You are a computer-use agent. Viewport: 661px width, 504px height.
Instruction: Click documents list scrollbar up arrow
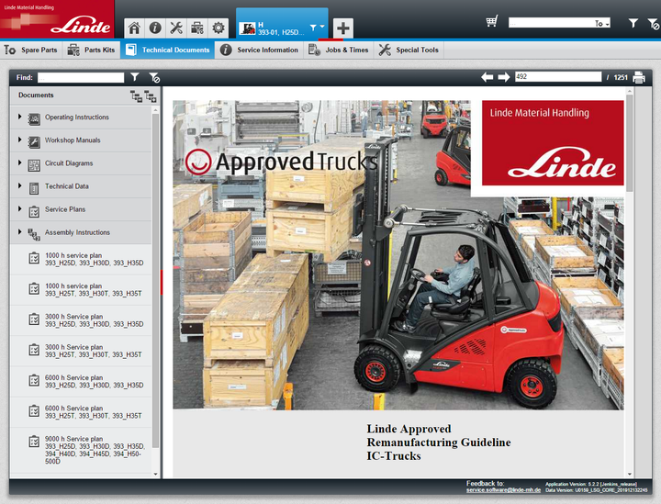[x=155, y=110]
